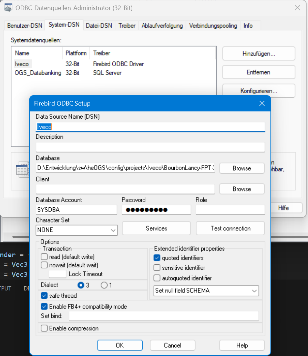308x356 pixels.
Task: Click Cancel in Firebird ODBC Setup
Action: pos(173,345)
